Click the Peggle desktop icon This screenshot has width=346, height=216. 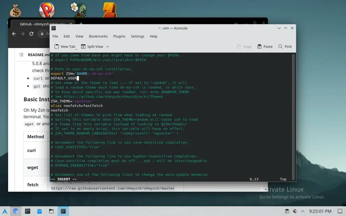(47, 11)
